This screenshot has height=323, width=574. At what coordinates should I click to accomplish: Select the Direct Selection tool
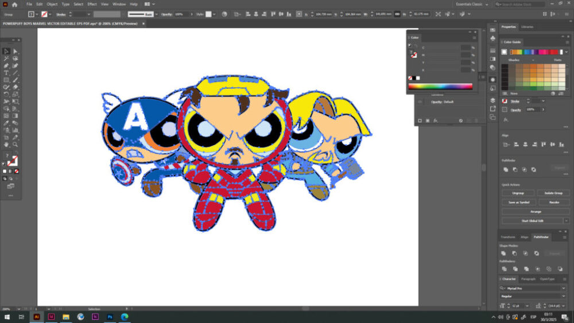tap(15, 52)
